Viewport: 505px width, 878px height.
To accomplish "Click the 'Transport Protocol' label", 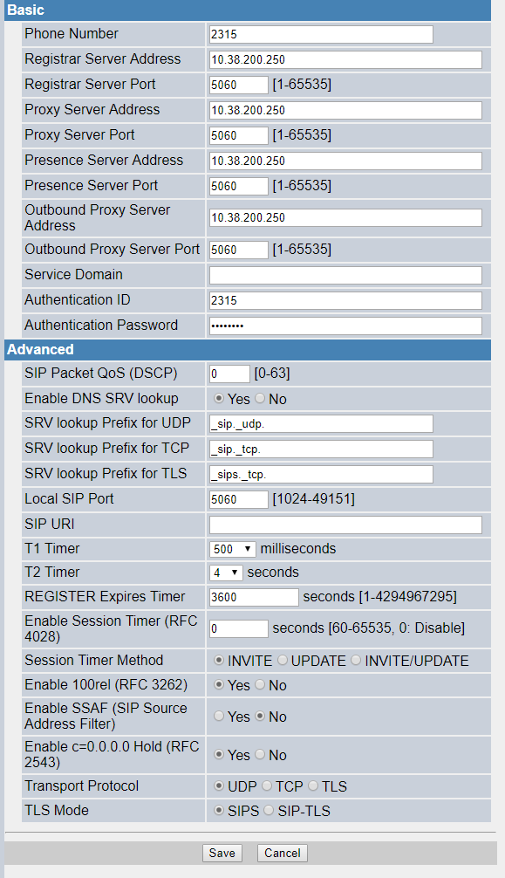I will [x=82, y=786].
